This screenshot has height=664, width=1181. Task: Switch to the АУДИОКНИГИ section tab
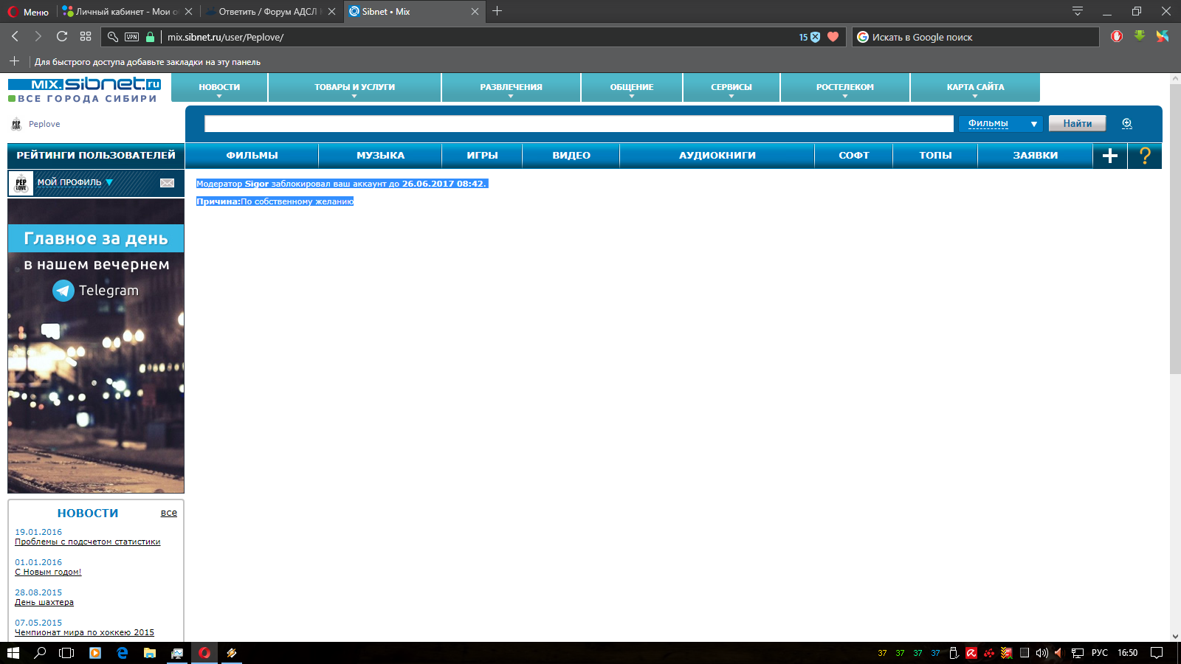pos(717,156)
